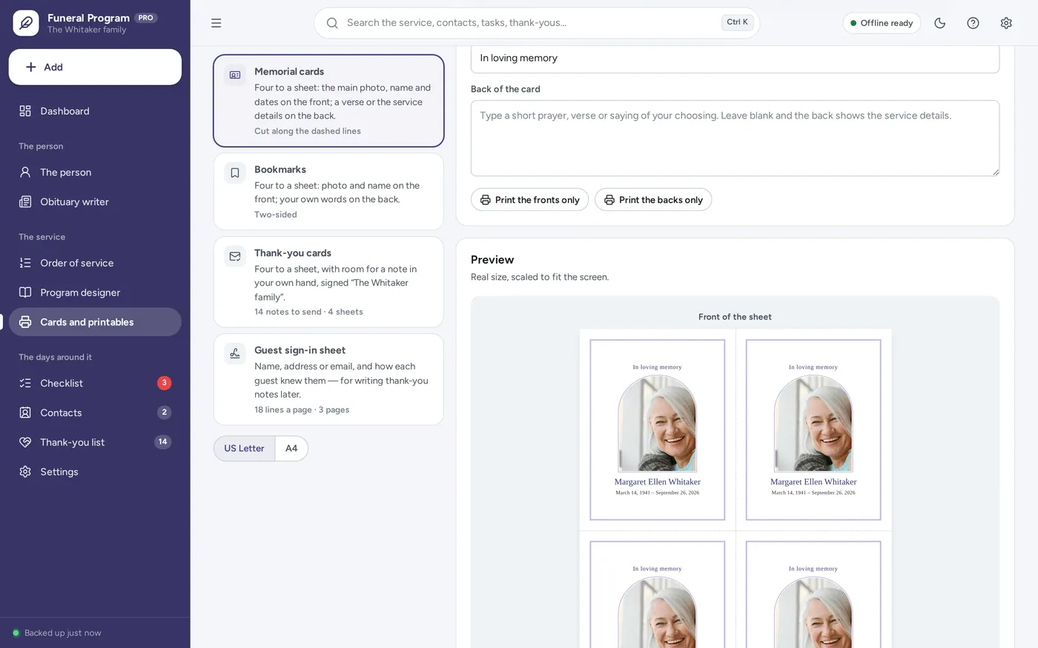Viewport: 1038px width, 648px height.
Task: Click the Thank-you list badge showing 14
Action: tap(163, 442)
